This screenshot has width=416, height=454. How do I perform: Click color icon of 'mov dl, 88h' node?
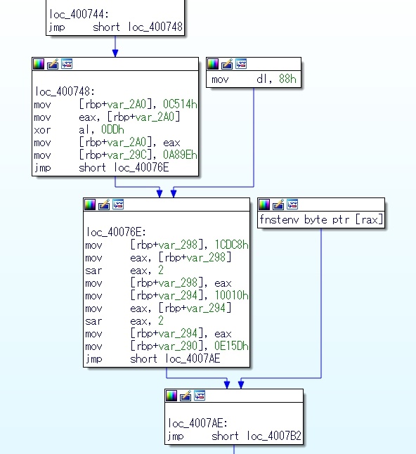pyautogui.click(x=213, y=64)
